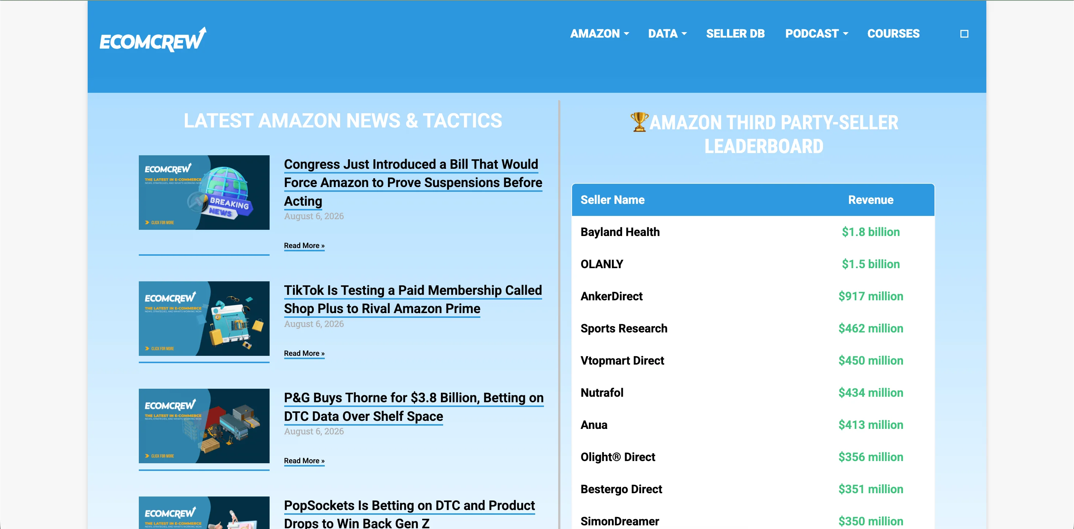Open the PopSockets DTC article headline

[x=409, y=514]
